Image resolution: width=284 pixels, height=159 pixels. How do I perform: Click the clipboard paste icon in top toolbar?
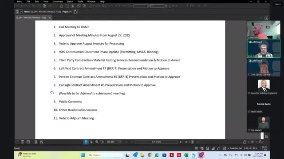[x=44, y=6]
